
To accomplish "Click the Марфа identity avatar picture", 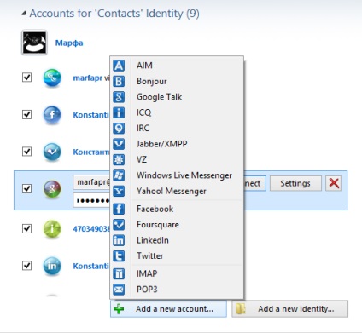I will pyautogui.click(x=34, y=43).
